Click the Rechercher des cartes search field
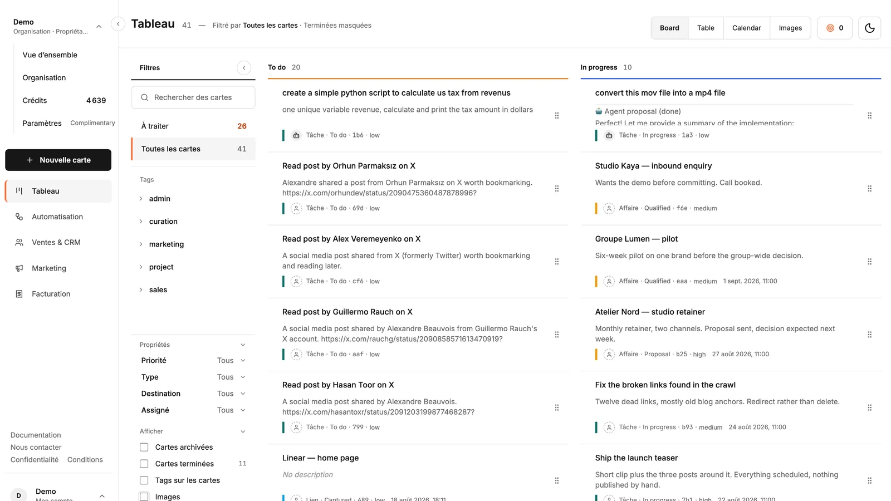Viewport: 891px width, 501px height. pyautogui.click(x=193, y=97)
